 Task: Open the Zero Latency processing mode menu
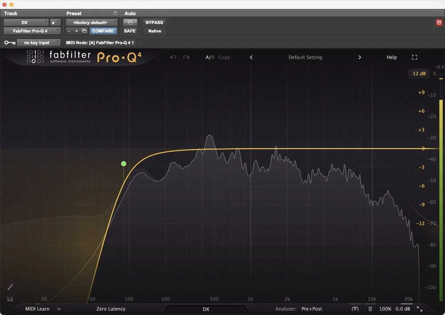coord(111,309)
